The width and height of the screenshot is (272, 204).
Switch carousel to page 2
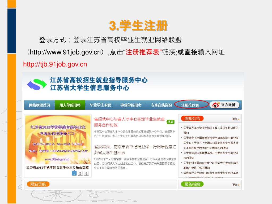(80, 173)
